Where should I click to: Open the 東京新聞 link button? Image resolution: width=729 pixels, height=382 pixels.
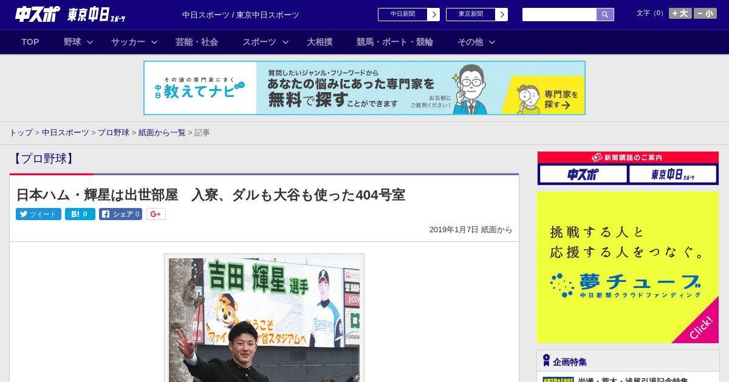(476, 15)
